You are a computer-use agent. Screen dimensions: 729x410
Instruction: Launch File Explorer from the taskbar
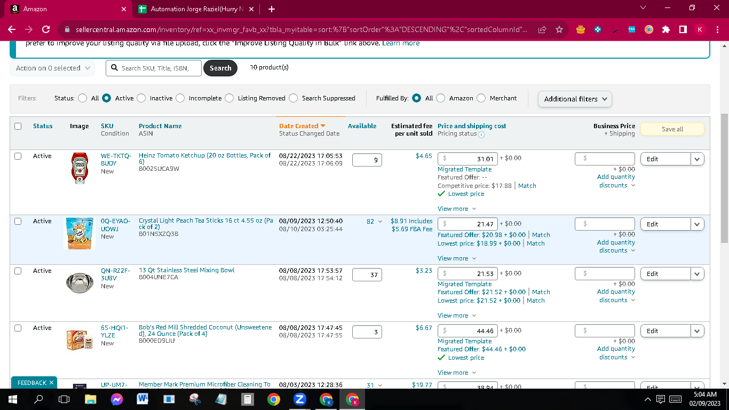coord(90,399)
